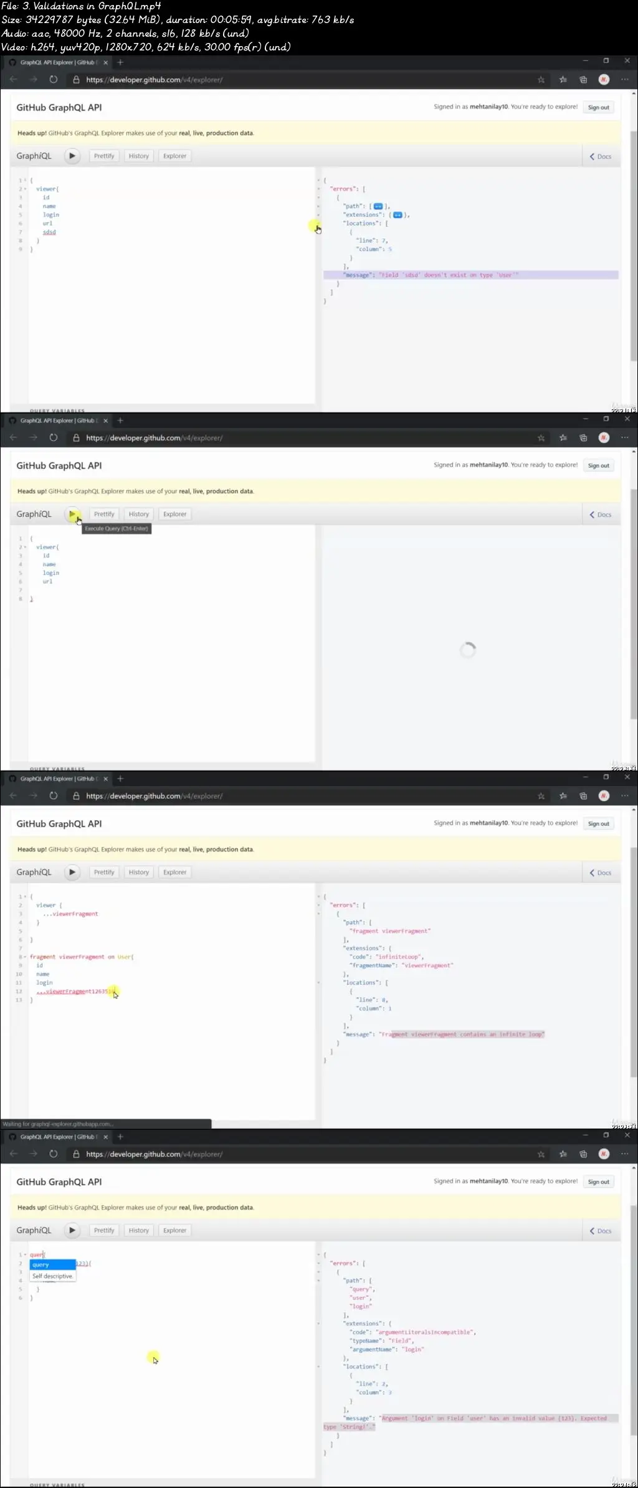Open the Docs panel in the first frame
The image size is (638, 1488).
tap(601, 156)
